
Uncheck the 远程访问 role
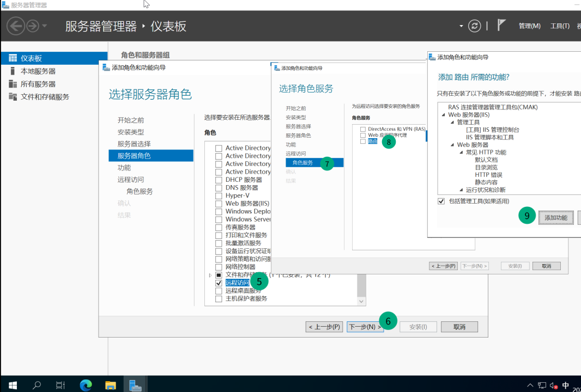(219, 283)
